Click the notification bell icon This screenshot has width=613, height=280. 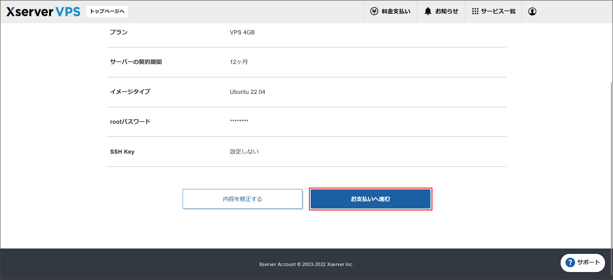tap(428, 11)
